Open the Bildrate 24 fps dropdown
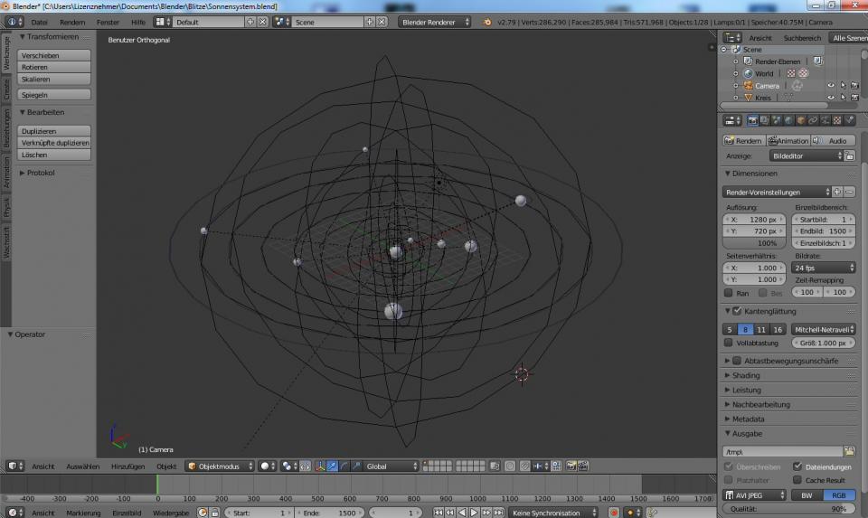 (x=824, y=268)
